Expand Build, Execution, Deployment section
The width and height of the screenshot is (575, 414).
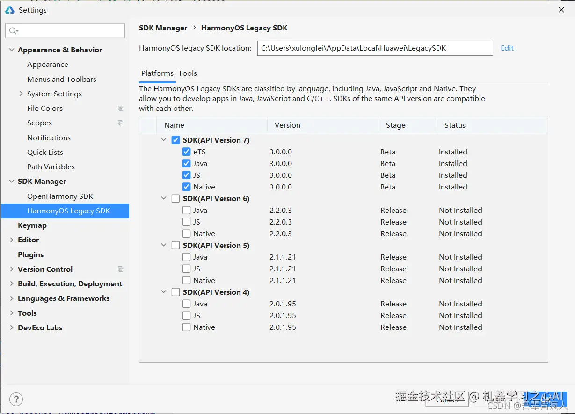[x=12, y=283]
